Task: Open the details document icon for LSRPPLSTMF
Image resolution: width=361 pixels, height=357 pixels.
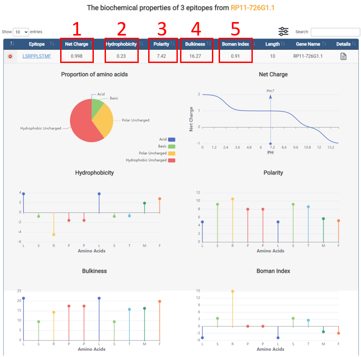Action: click(343, 56)
